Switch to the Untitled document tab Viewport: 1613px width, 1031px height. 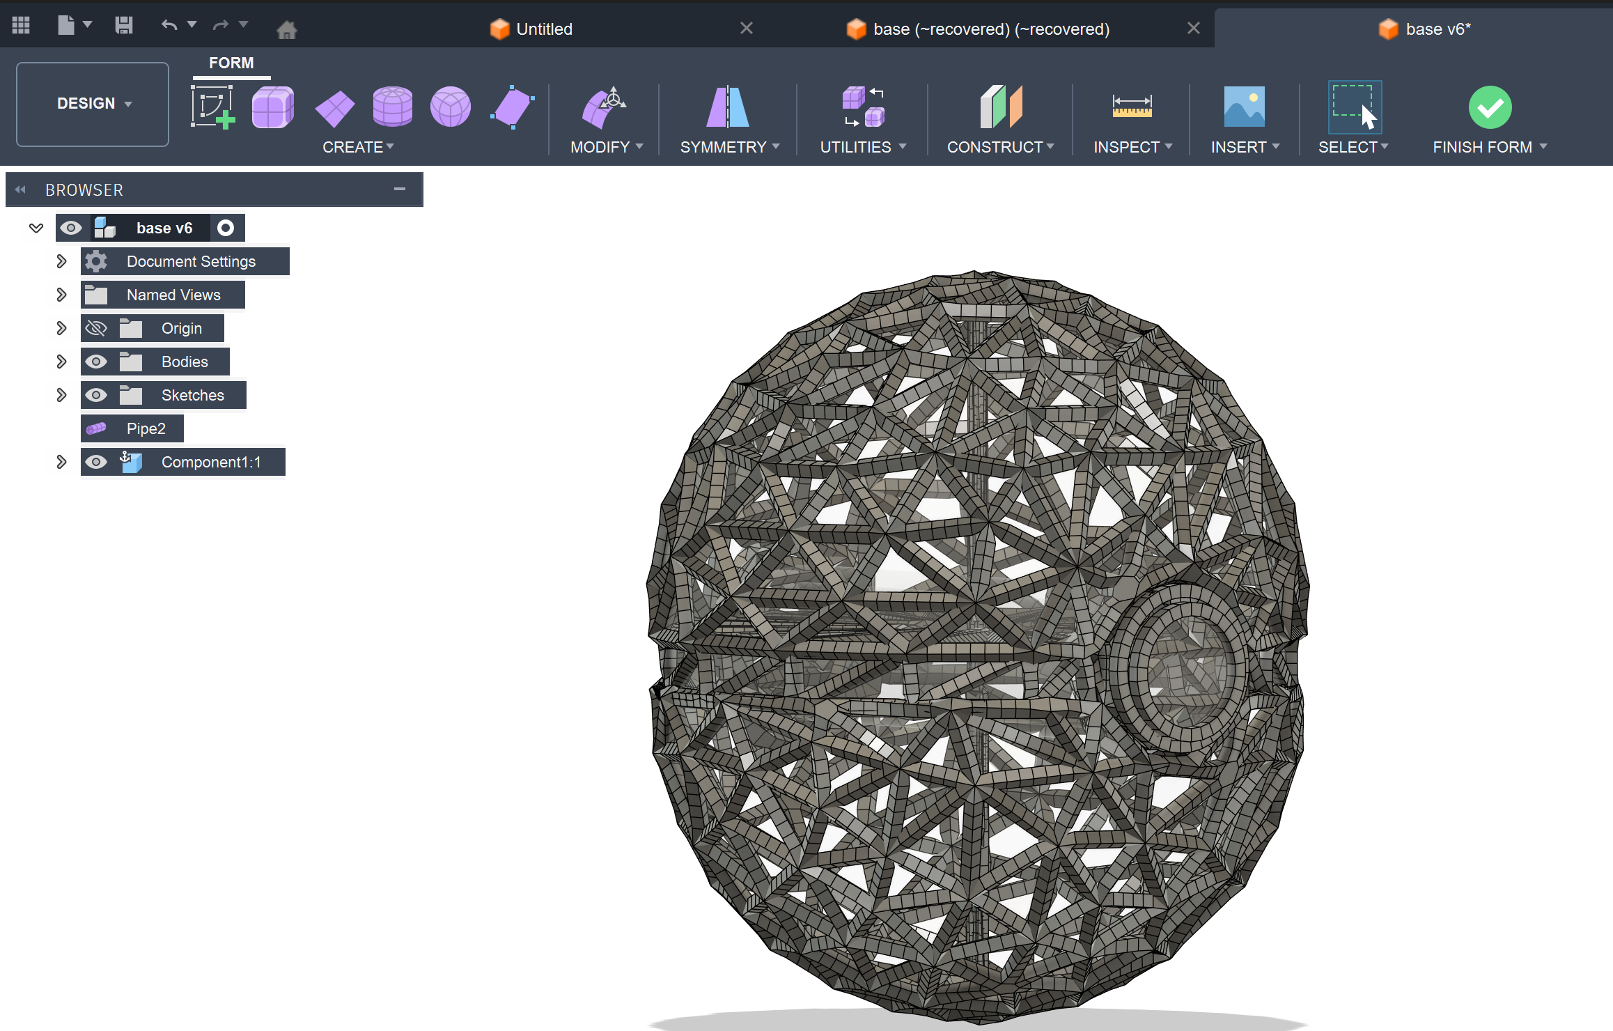point(543,29)
